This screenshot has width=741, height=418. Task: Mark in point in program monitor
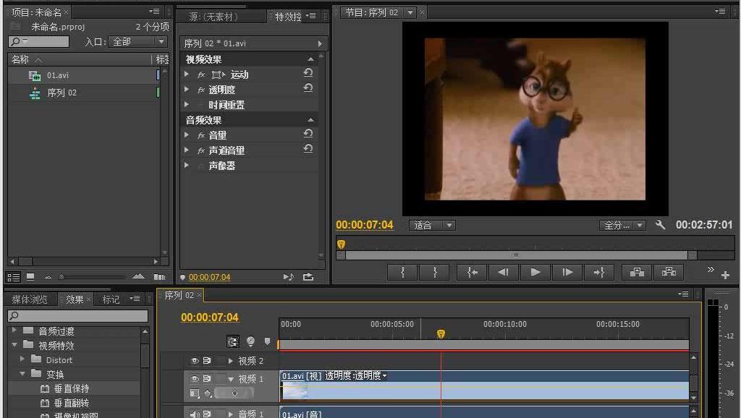[402, 272]
